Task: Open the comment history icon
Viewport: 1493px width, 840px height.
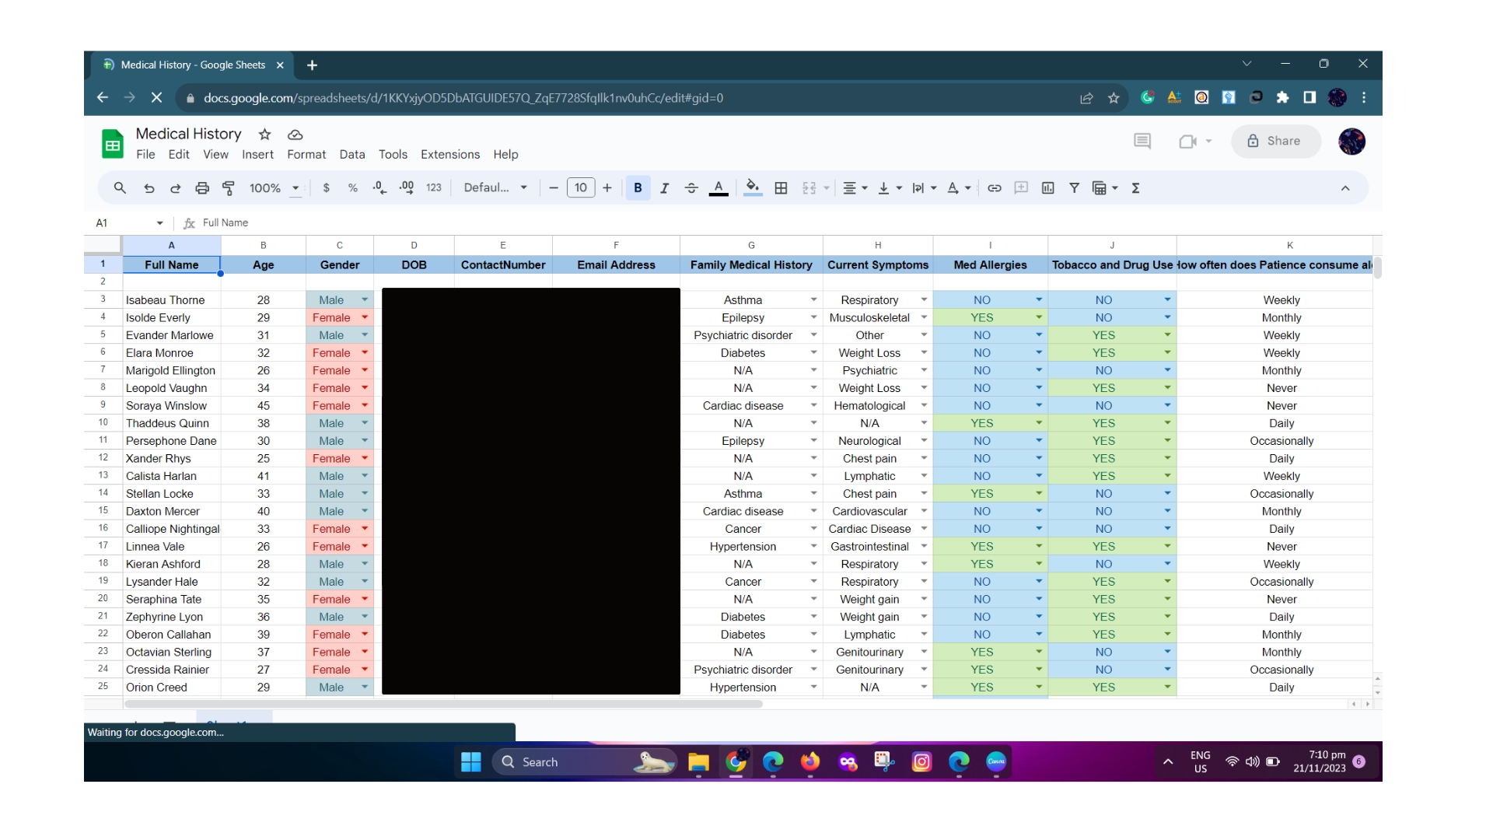Action: point(1142,141)
